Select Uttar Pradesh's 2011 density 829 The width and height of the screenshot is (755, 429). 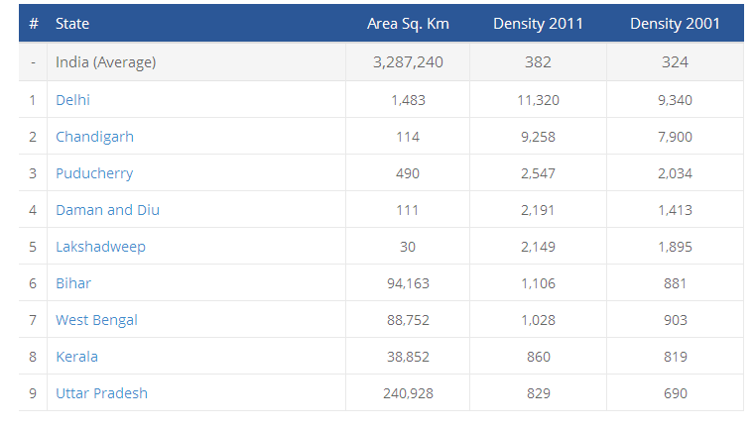click(x=539, y=393)
